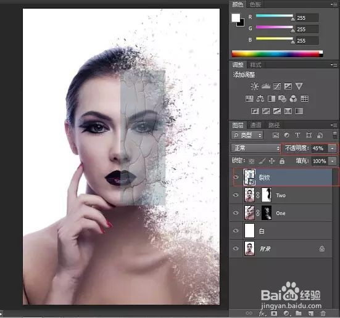Add an Exposure adjustment (plus/minus icon)
The height and width of the screenshot is (318, 340).
(x=288, y=86)
